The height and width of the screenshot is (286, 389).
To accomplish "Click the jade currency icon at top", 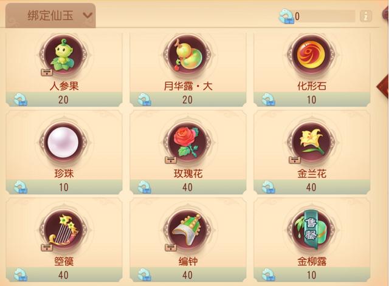I will [286, 16].
